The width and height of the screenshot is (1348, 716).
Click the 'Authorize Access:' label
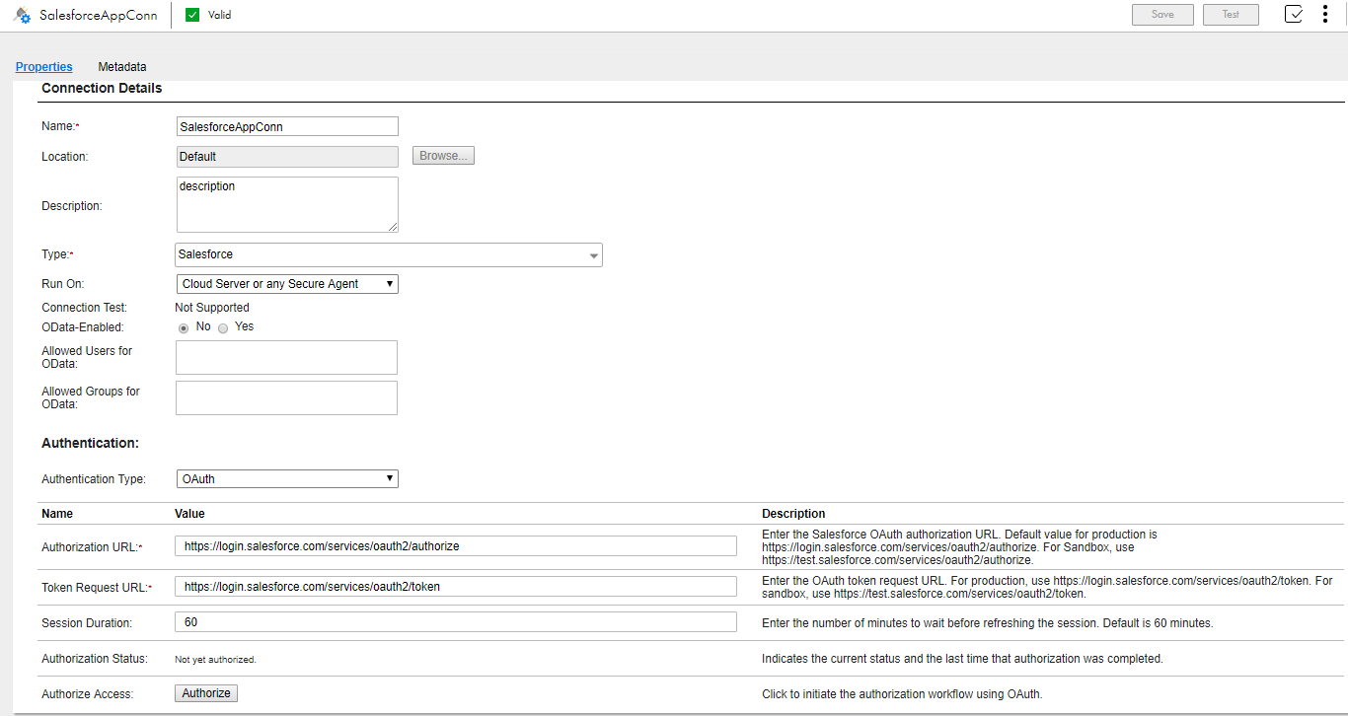[x=87, y=694]
